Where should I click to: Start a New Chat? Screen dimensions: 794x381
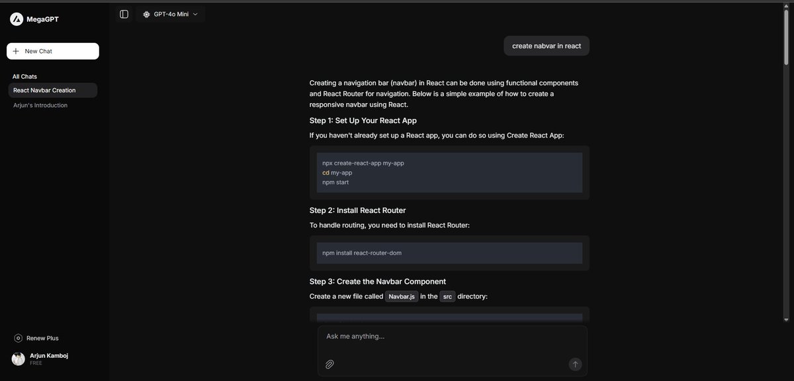[x=53, y=51]
